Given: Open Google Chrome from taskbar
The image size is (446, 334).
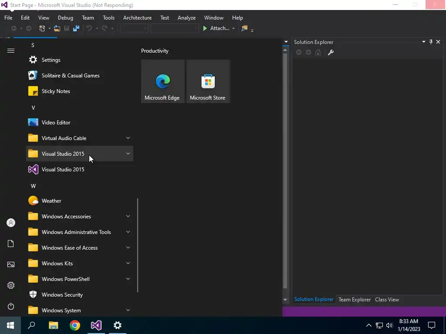Looking at the screenshot, I should [75, 325].
